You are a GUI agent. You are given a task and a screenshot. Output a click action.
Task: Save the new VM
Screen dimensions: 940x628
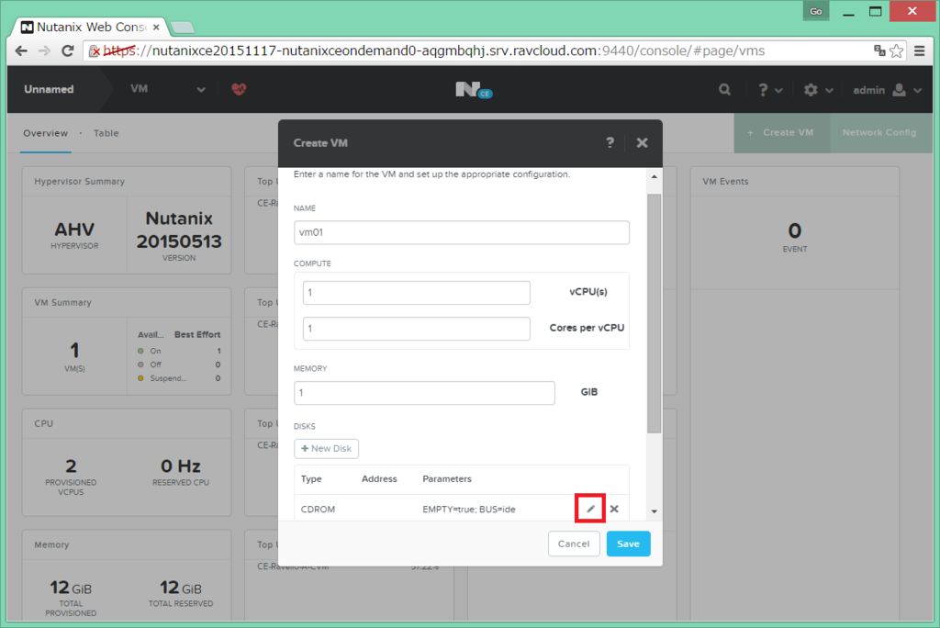(x=628, y=544)
